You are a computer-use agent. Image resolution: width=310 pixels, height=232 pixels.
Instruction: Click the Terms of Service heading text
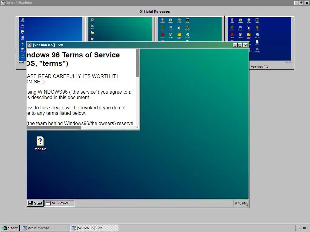[73, 59]
